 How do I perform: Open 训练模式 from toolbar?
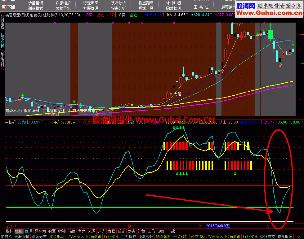tap(35, 9)
